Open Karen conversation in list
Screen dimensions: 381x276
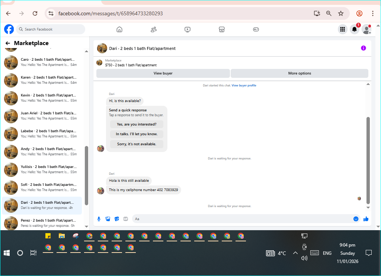(x=42, y=80)
